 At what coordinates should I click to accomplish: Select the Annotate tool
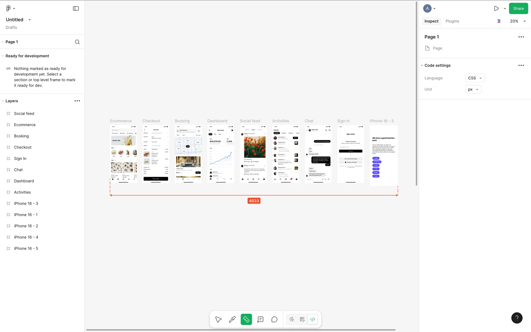click(x=260, y=319)
